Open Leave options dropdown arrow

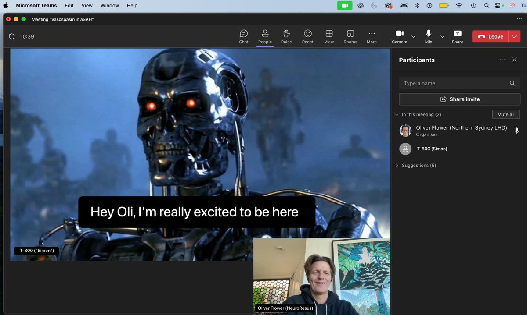click(514, 36)
